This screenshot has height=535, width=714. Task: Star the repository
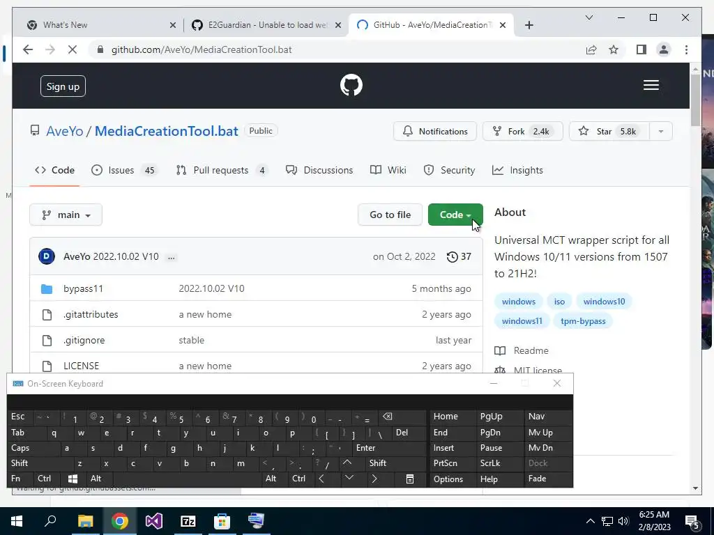[609, 132]
